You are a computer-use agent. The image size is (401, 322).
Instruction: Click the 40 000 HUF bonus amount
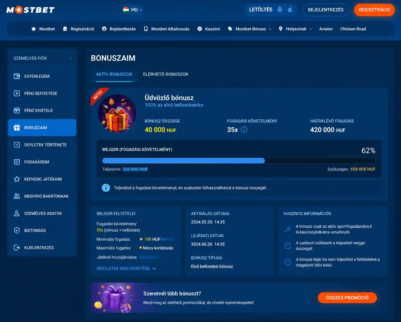[160, 130]
